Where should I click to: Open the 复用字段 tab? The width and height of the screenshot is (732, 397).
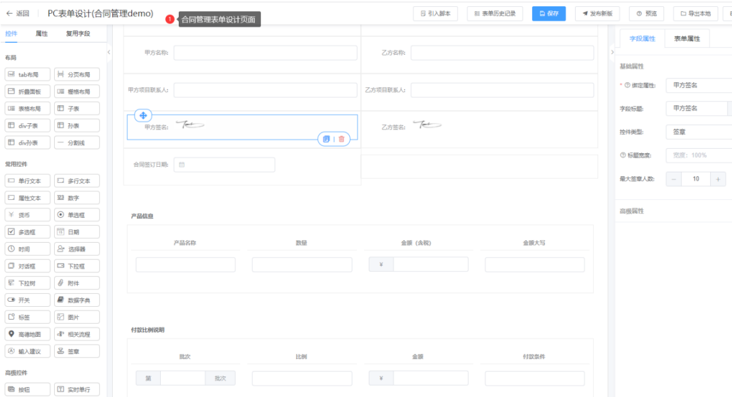pyautogui.click(x=78, y=34)
